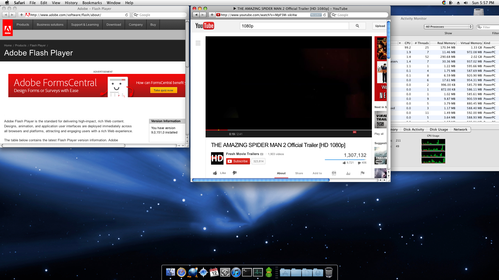Click the Take quiz now button

coord(163,90)
